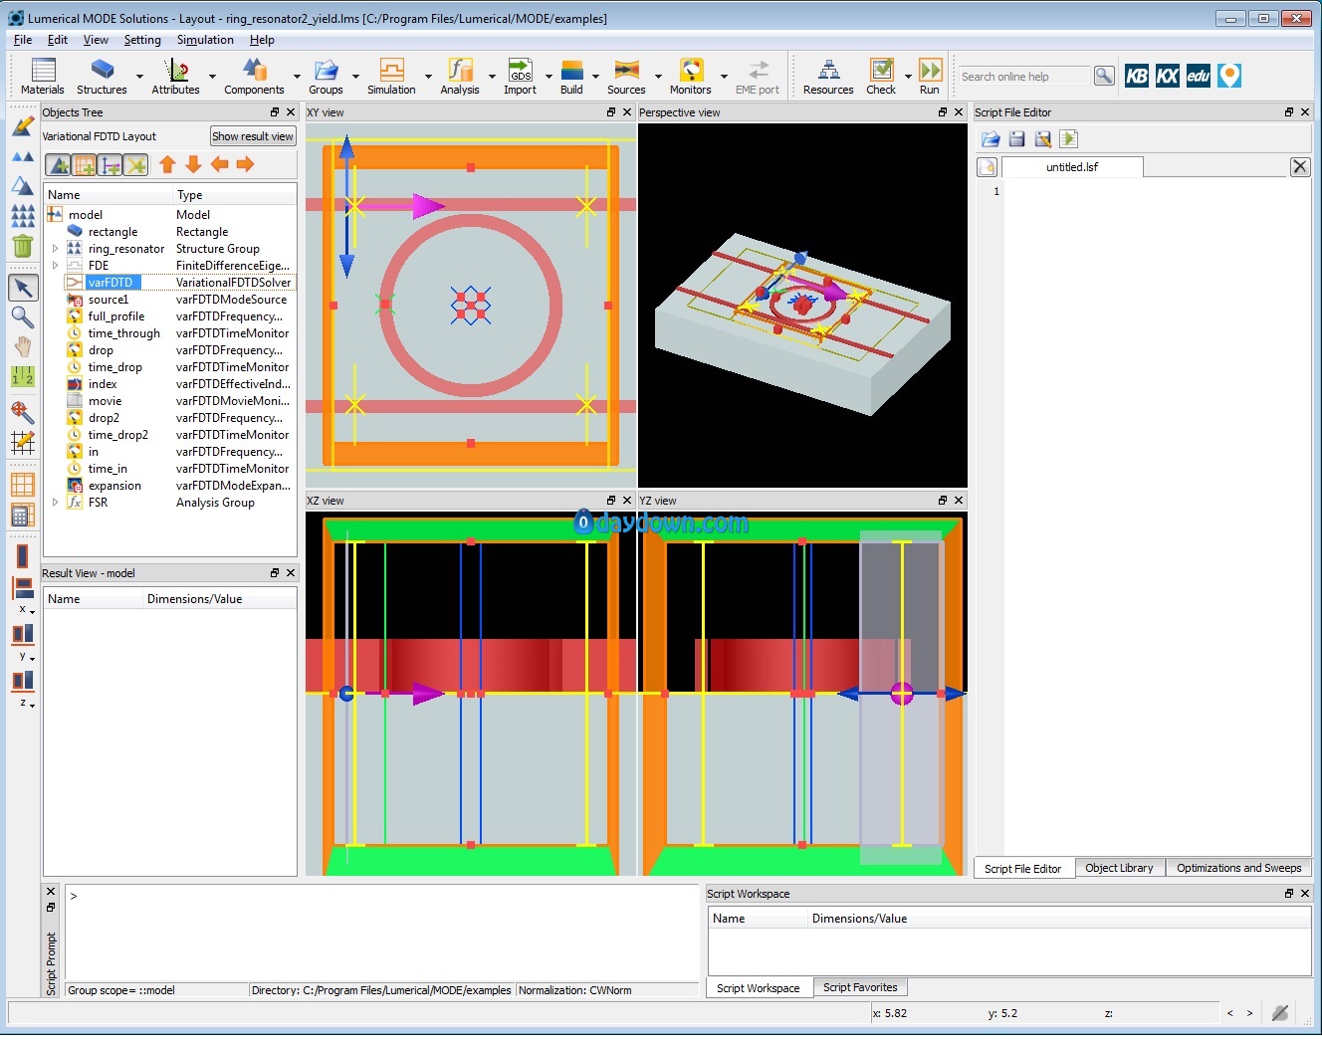Open the Structures dropdown arrow

click(x=139, y=76)
